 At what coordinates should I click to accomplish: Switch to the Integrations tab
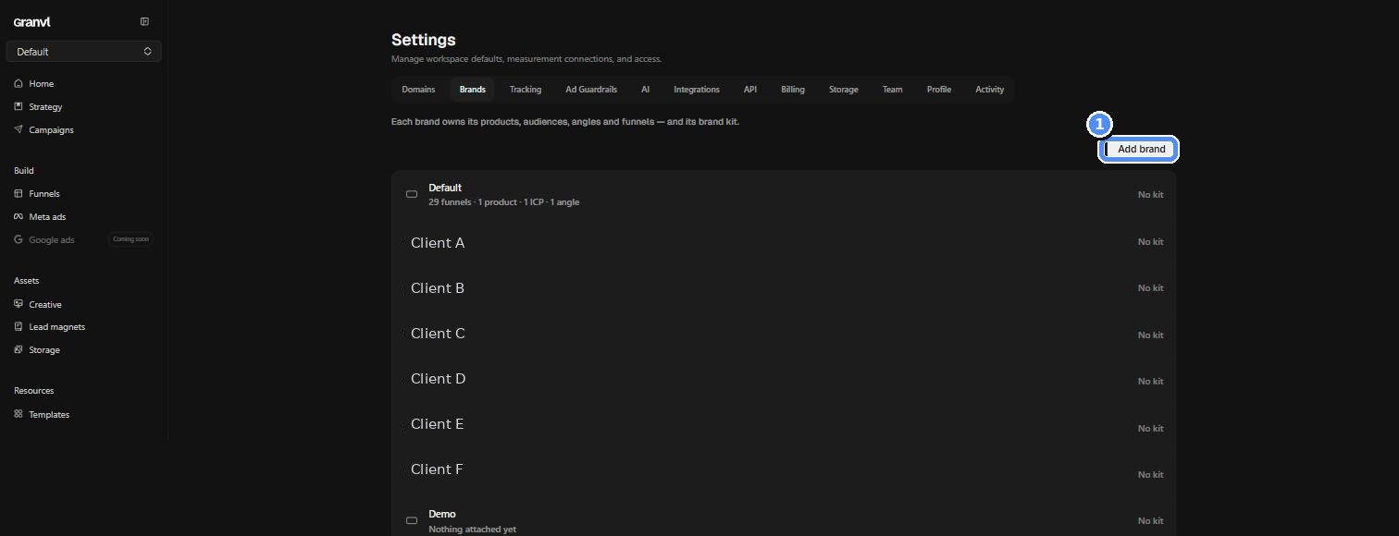tap(697, 90)
